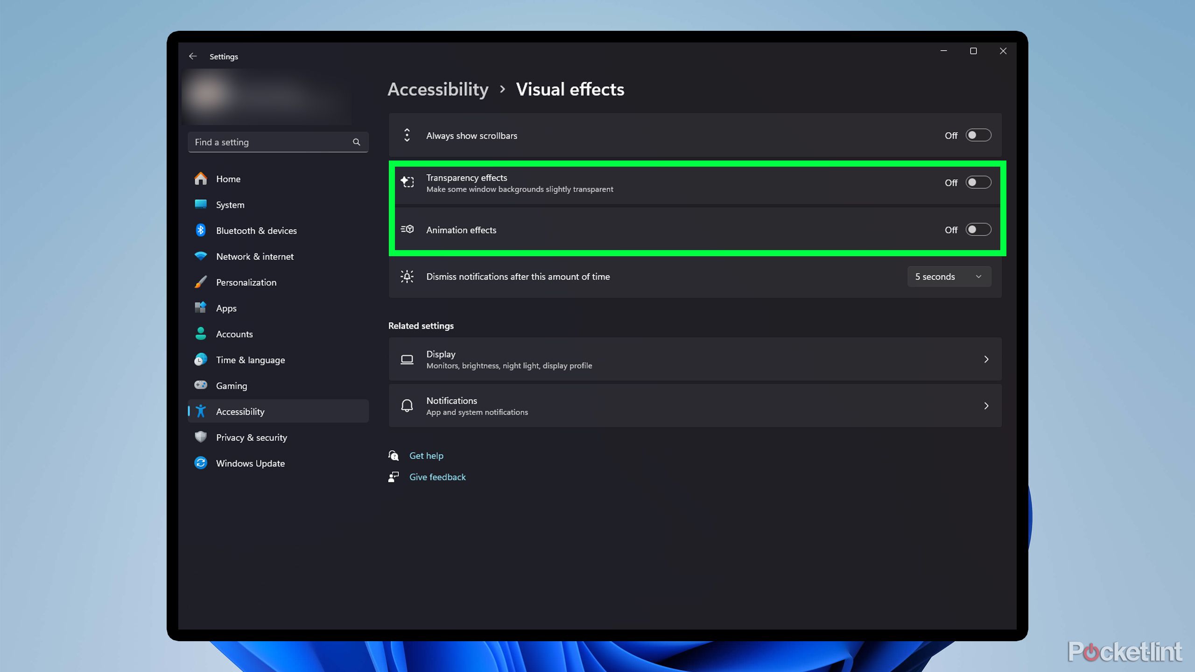Image resolution: width=1195 pixels, height=672 pixels.
Task: Click the Find a setting field
Action: [x=278, y=142]
